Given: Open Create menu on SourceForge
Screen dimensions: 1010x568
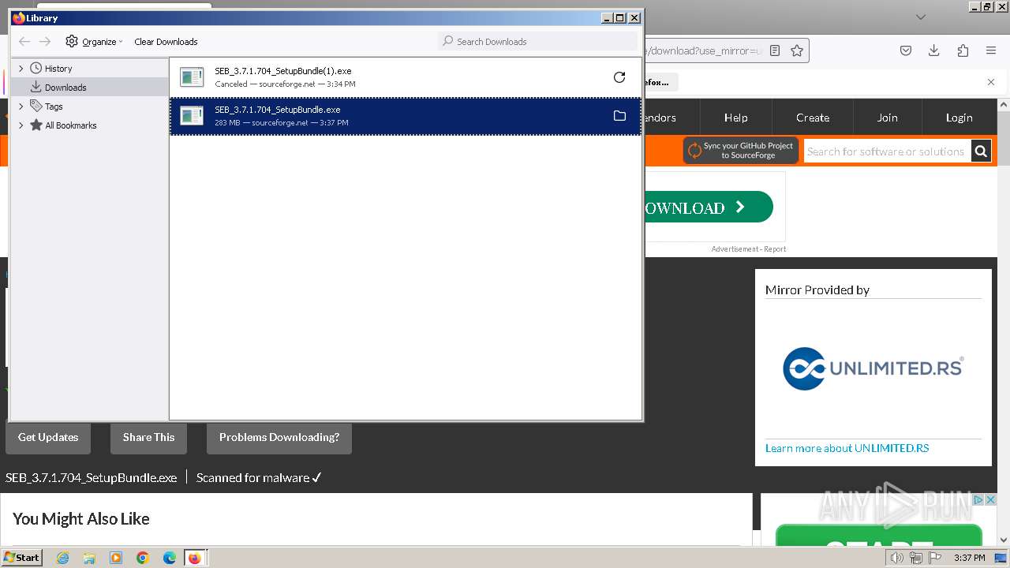Looking at the screenshot, I should pos(813,118).
